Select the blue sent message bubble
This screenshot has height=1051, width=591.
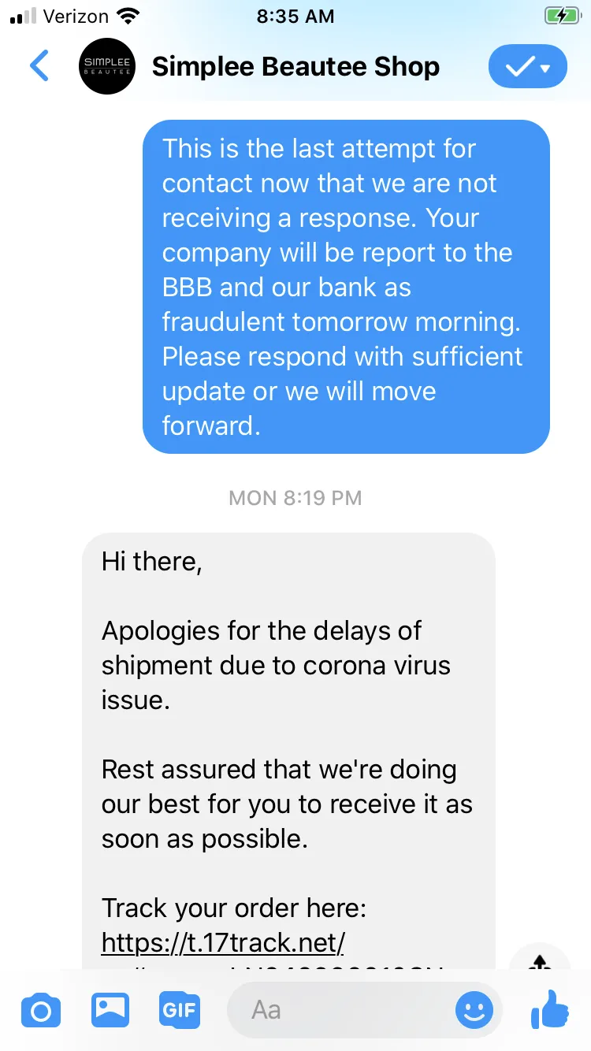(x=346, y=287)
